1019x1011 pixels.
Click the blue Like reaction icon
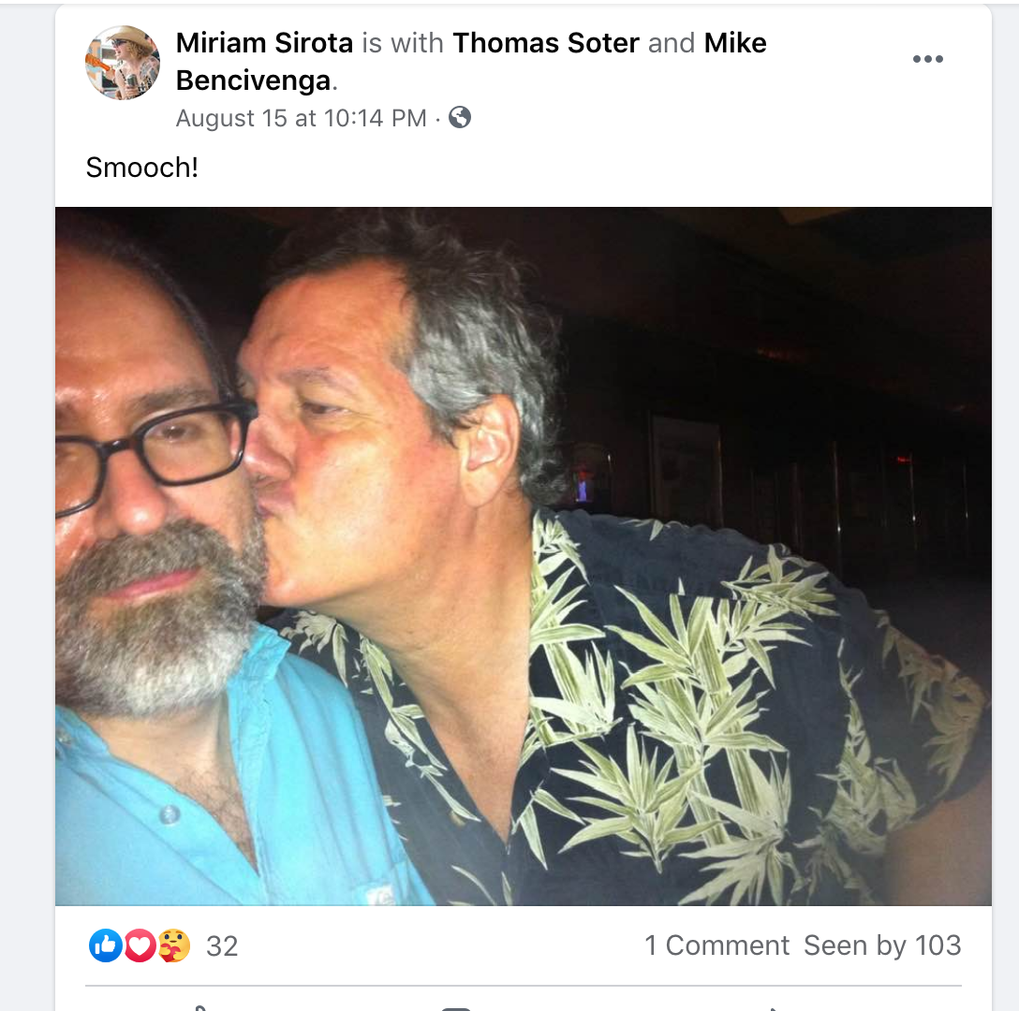pos(105,945)
